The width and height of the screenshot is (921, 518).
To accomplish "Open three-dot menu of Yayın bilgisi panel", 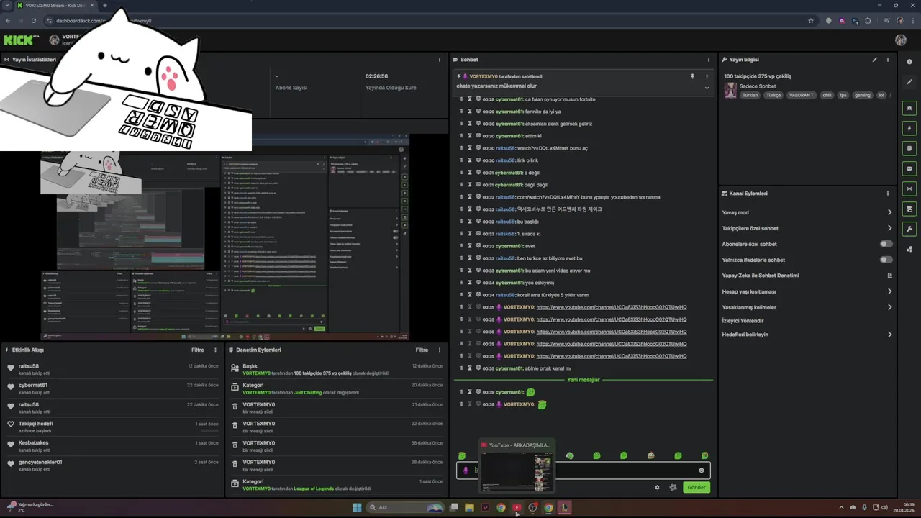I will tap(888, 60).
